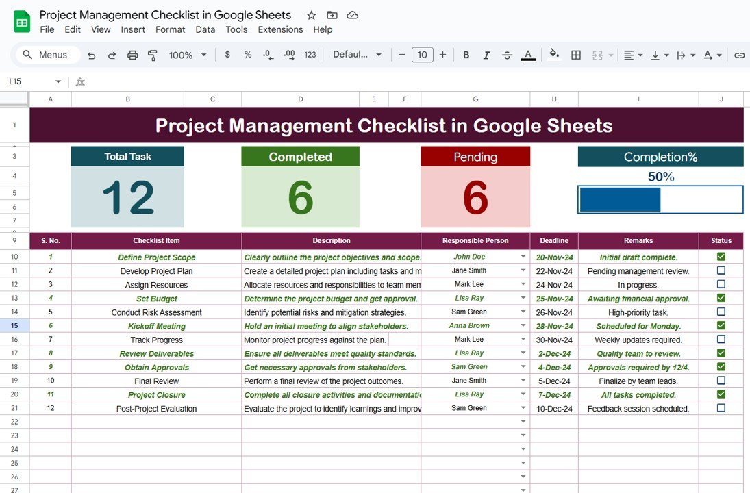This screenshot has width=750, height=493.
Task: Open the Format menu
Action: point(171,29)
